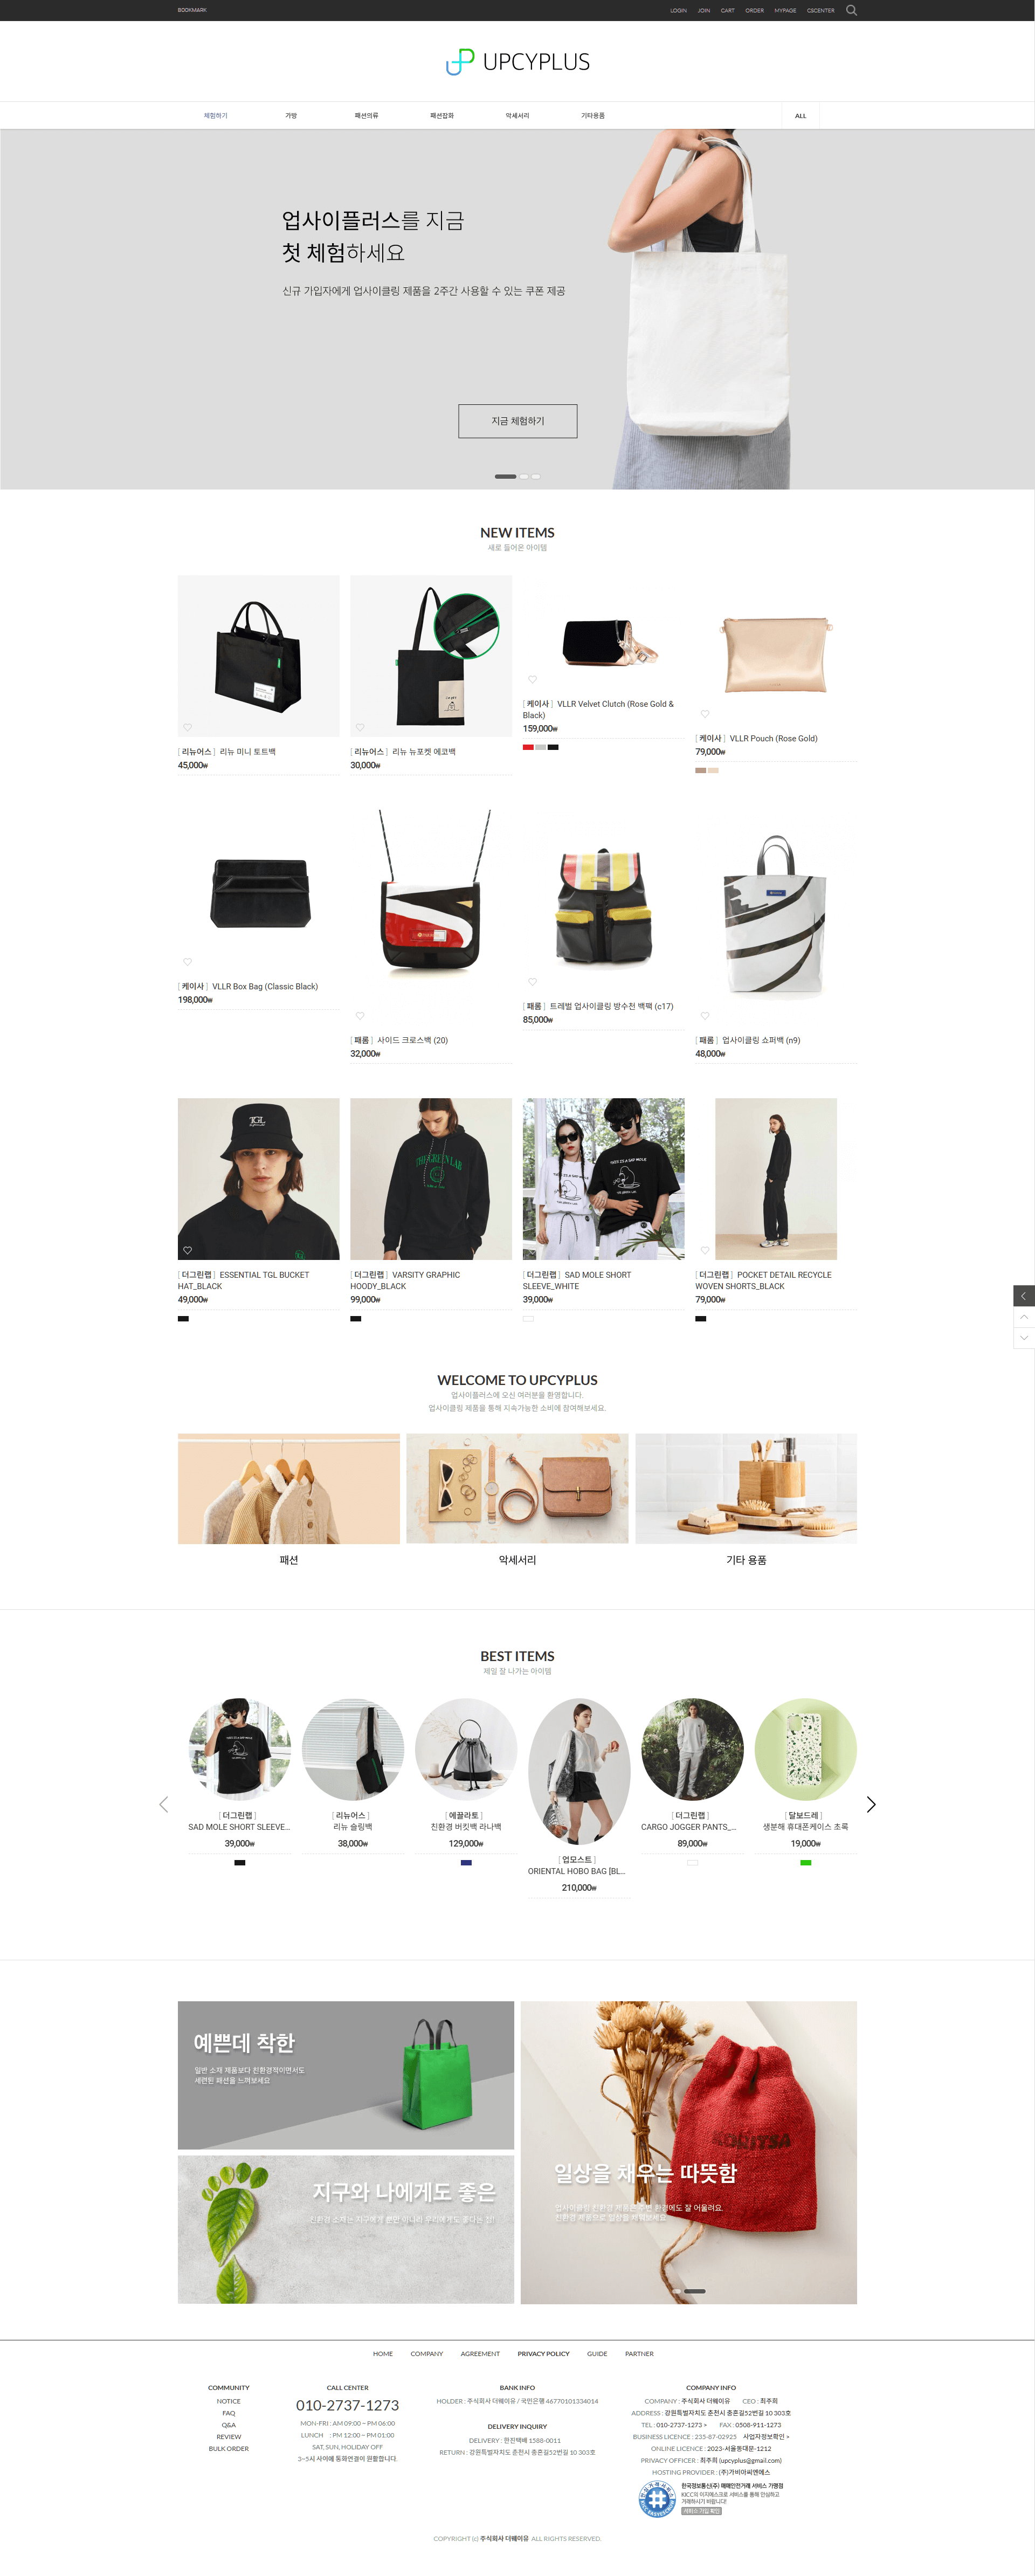The image size is (1035, 2576).
Task: Toggle wishlist heart on VLLR Pouch Rose Gold
Action: pos(704,714)
